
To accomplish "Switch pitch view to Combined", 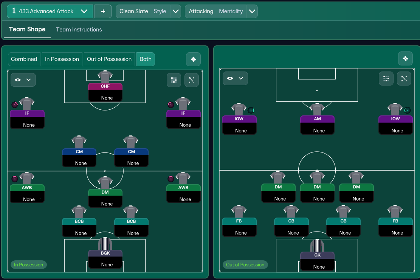I will (24, 59).
